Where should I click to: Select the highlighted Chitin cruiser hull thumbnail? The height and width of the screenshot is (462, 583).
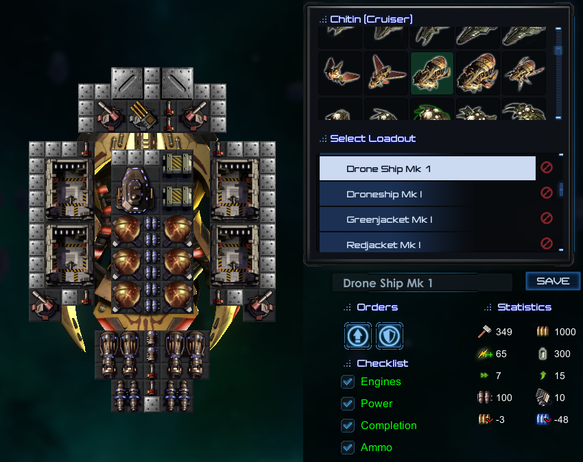431,73
